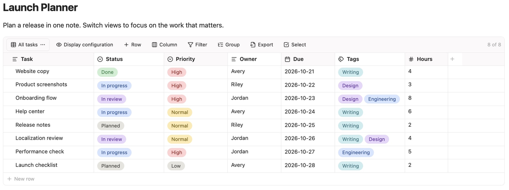Click the Priority column select-type icon
This screenshot has width=509, height=190.
coord(170,59)
